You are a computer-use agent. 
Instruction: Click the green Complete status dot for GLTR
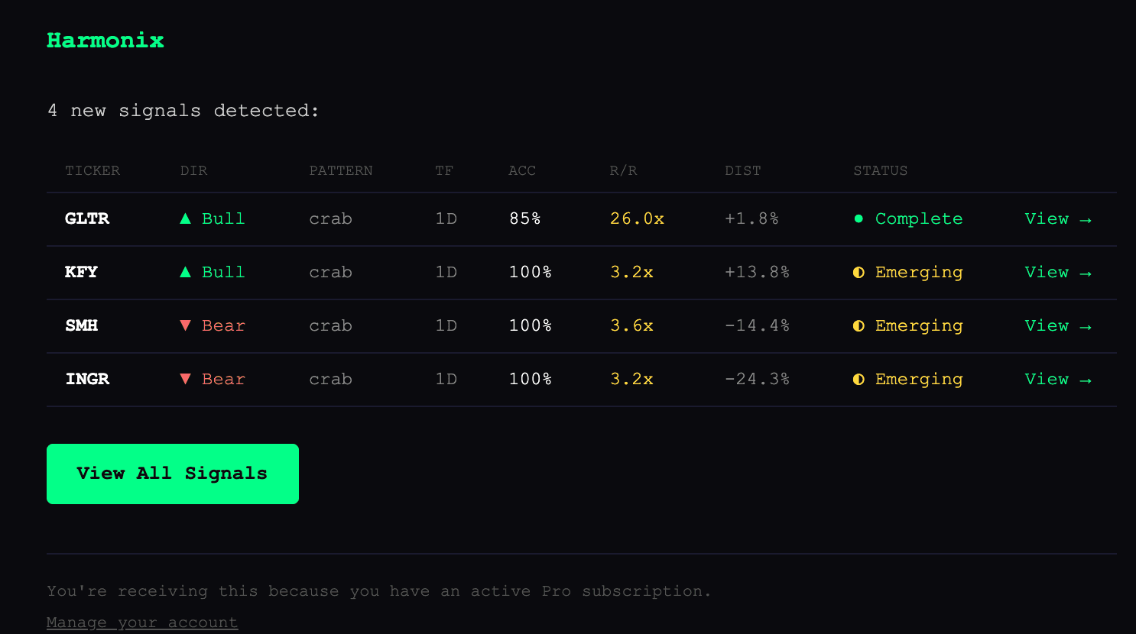pos(858,218)
